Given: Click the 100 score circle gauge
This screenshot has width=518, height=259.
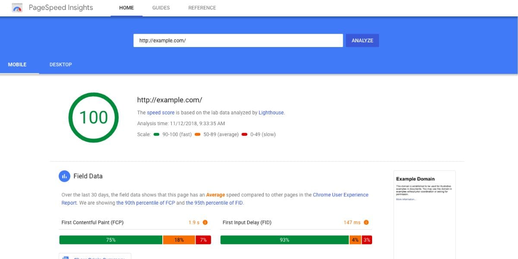Looking at the screenshot, I should (x=94, y=117).
